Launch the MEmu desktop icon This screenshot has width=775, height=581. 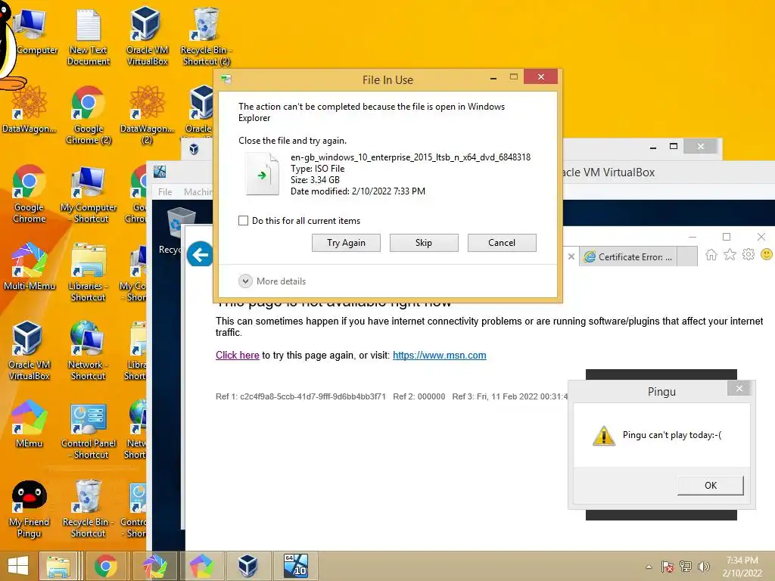pos(30,424)
